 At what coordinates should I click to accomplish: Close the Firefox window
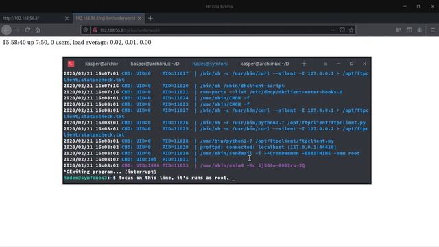[x=432, y=6]
